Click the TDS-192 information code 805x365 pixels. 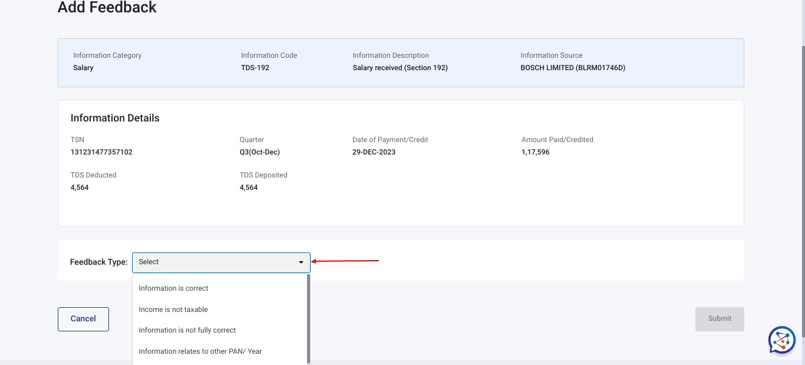(x=255, y=68)
